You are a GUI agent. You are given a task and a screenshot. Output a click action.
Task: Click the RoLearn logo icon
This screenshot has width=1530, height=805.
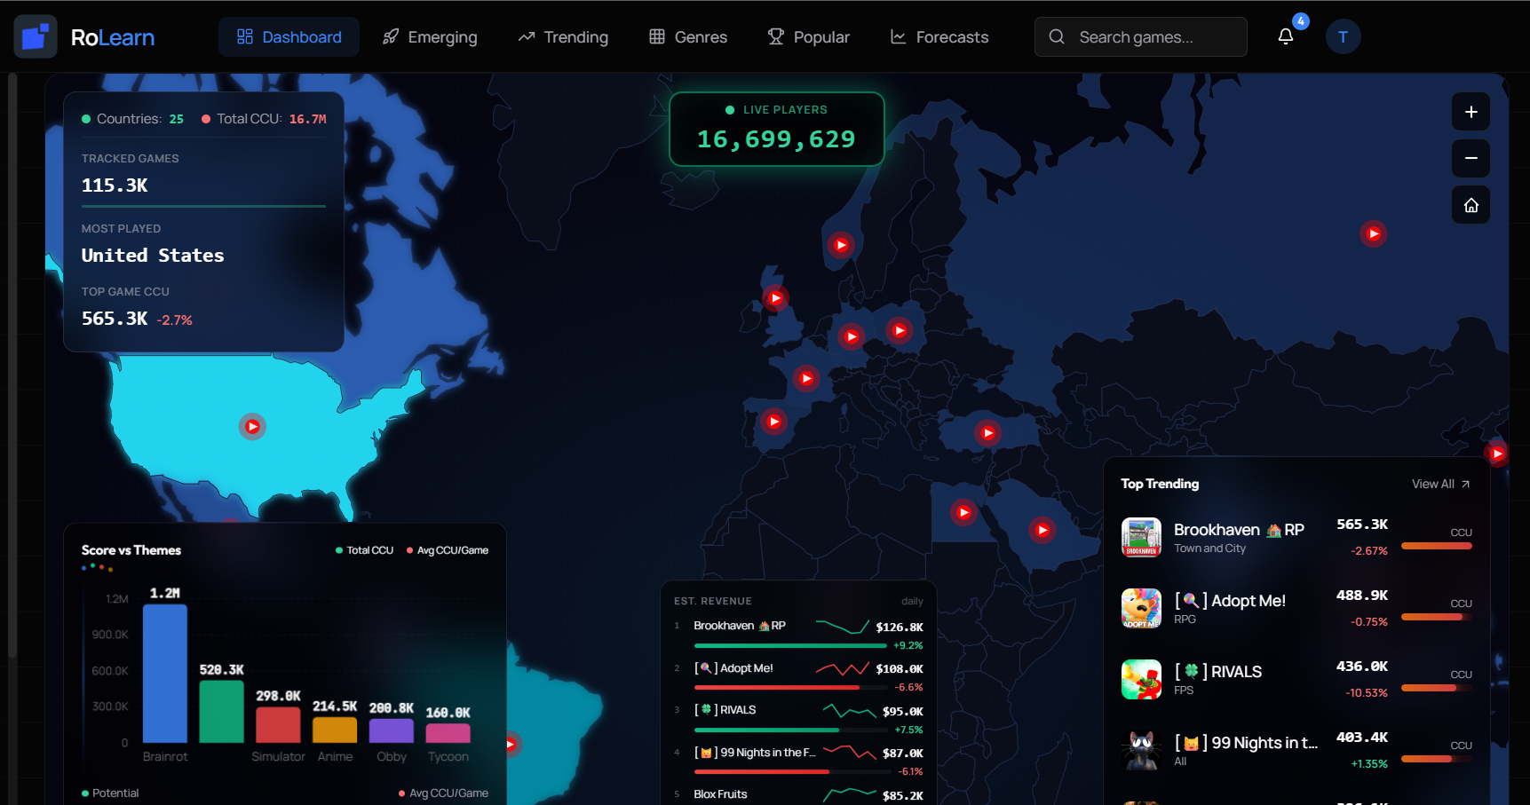pyautogui.click(x=36, y=36)
